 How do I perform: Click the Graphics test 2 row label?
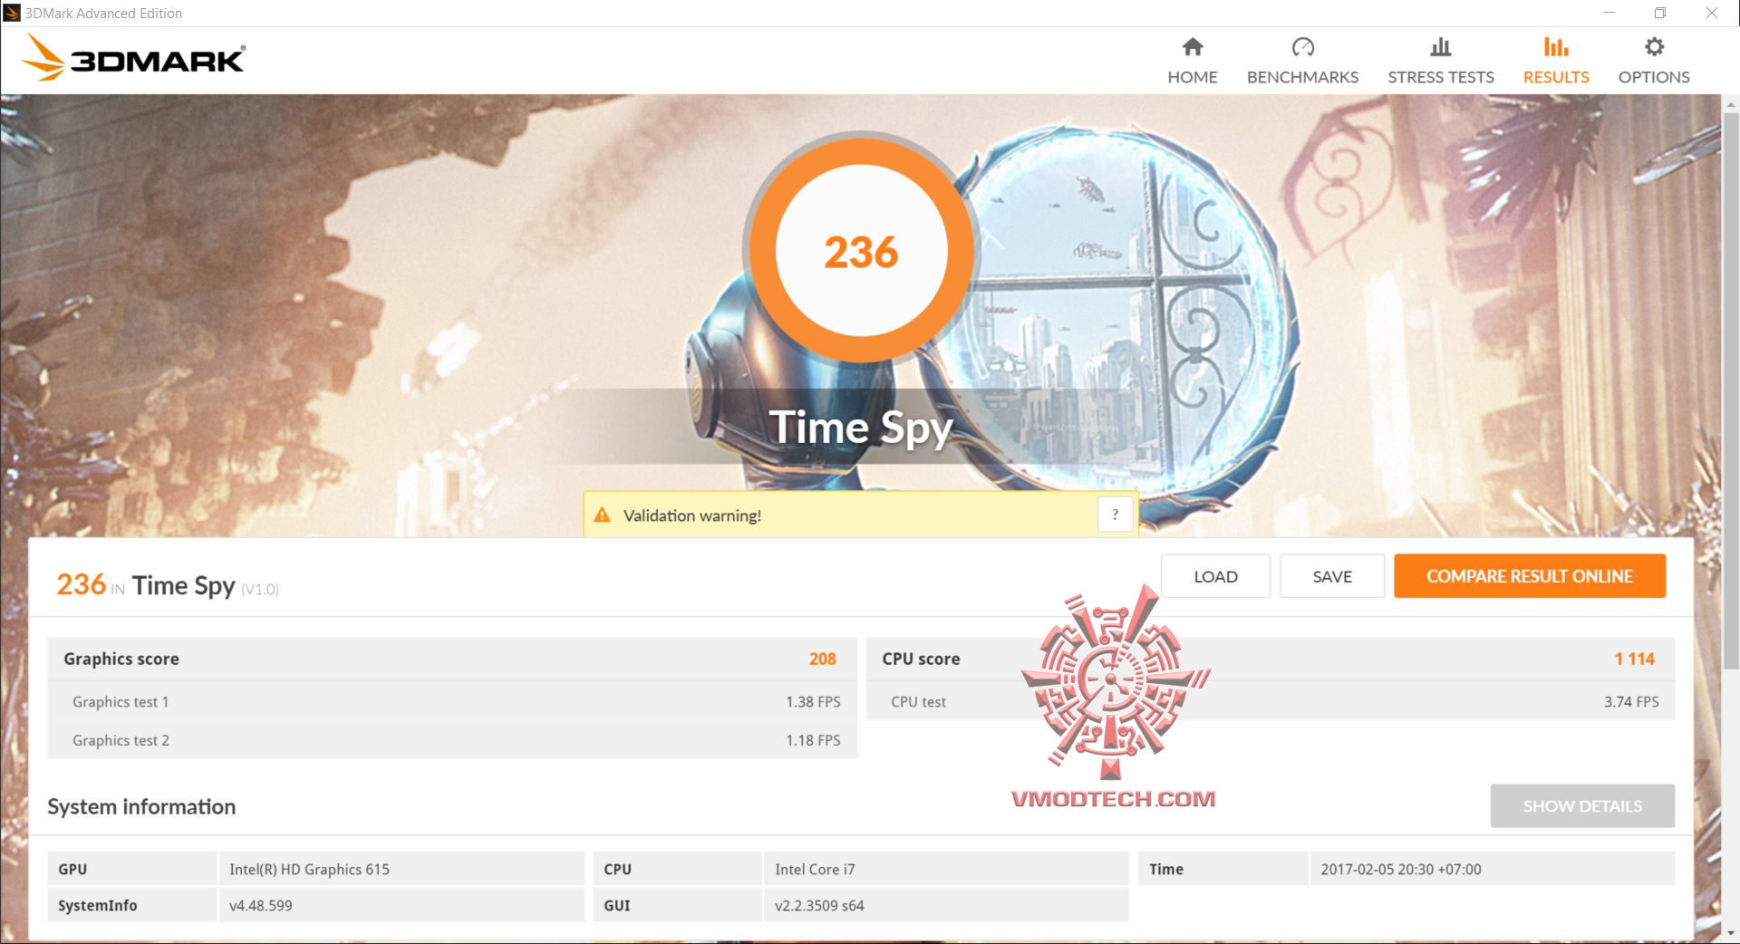point(121,740)
